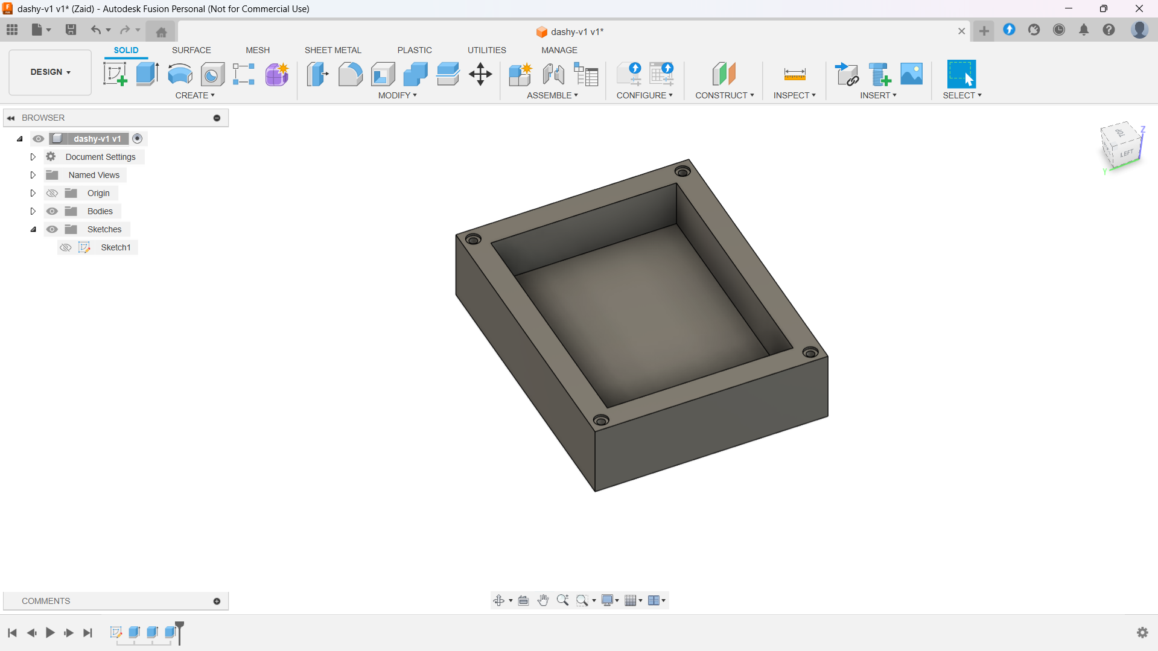Select the Joint tool
Screen dimensions: 1158x651
(553, 74)
